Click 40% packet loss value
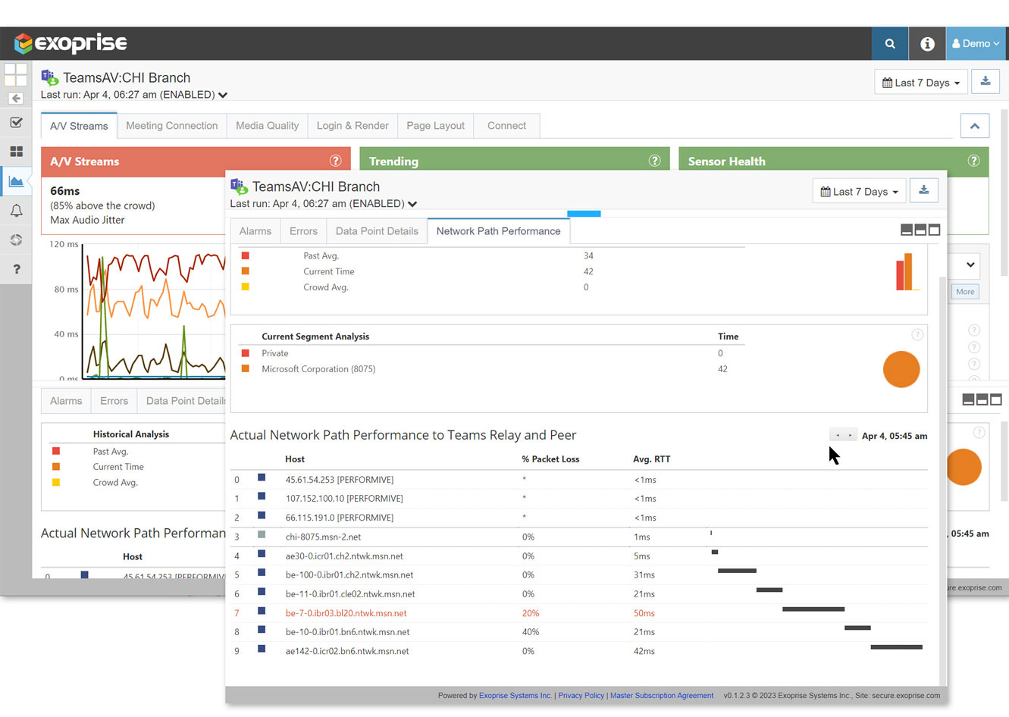Screen dimensions: 1009x717 pos(531,632)
